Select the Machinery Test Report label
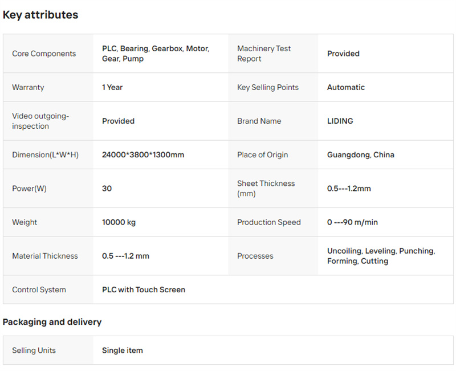456x371 pixels. [x=264, y=54]
